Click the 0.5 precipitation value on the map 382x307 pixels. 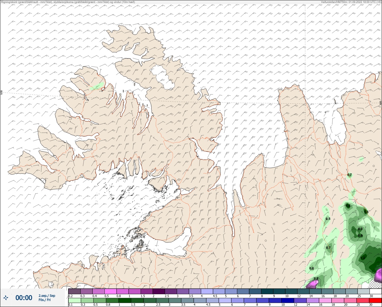[328, 219]
